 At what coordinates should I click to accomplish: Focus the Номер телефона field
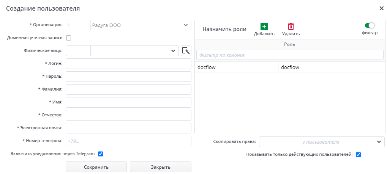129,141
